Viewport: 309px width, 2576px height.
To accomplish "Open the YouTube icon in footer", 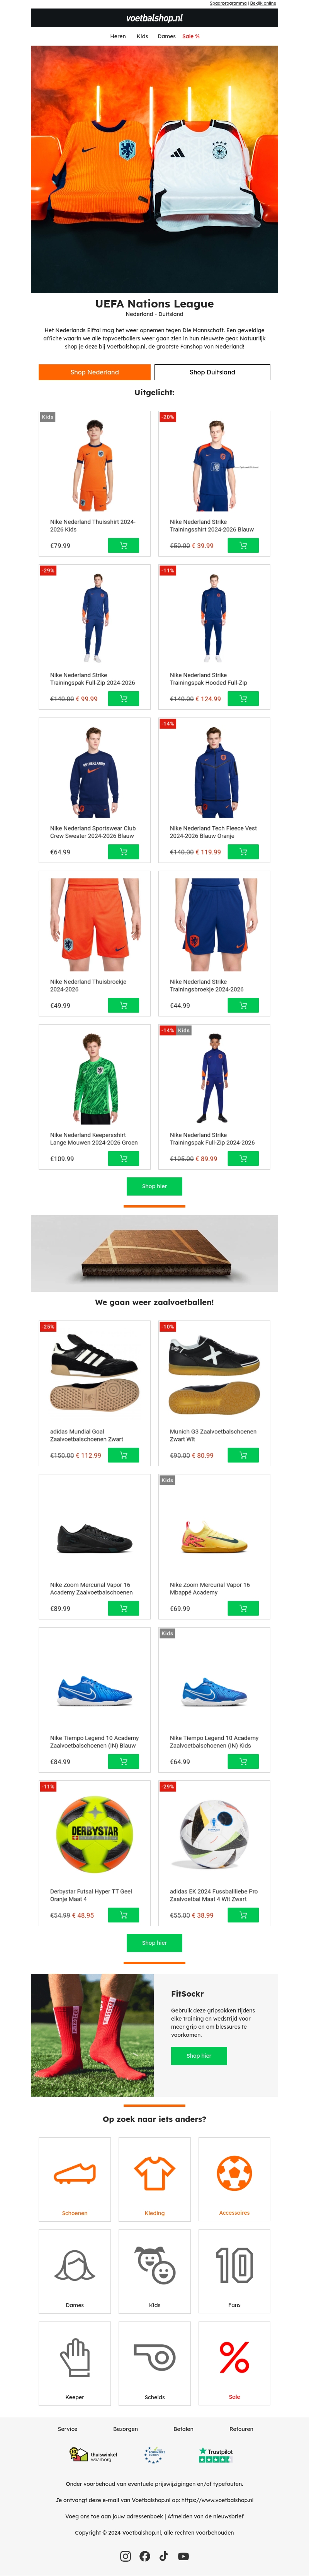I will [183, 2556].
